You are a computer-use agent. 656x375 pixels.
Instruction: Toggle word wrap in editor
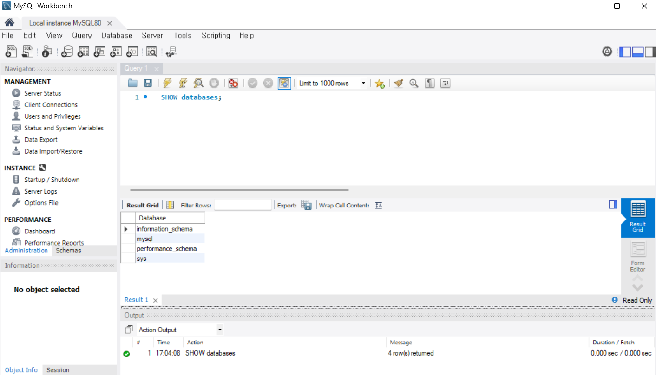(446, 83)
